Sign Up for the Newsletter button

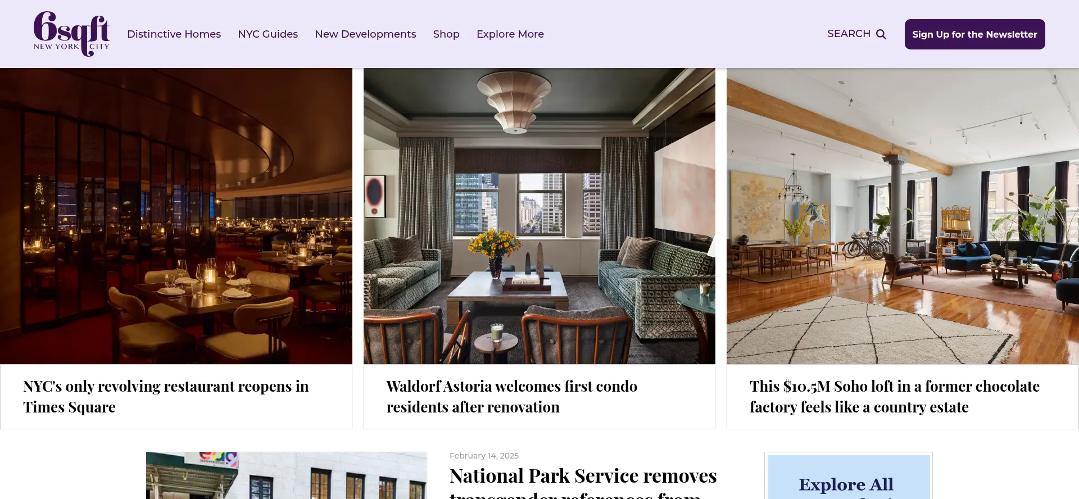click(974, 34)
